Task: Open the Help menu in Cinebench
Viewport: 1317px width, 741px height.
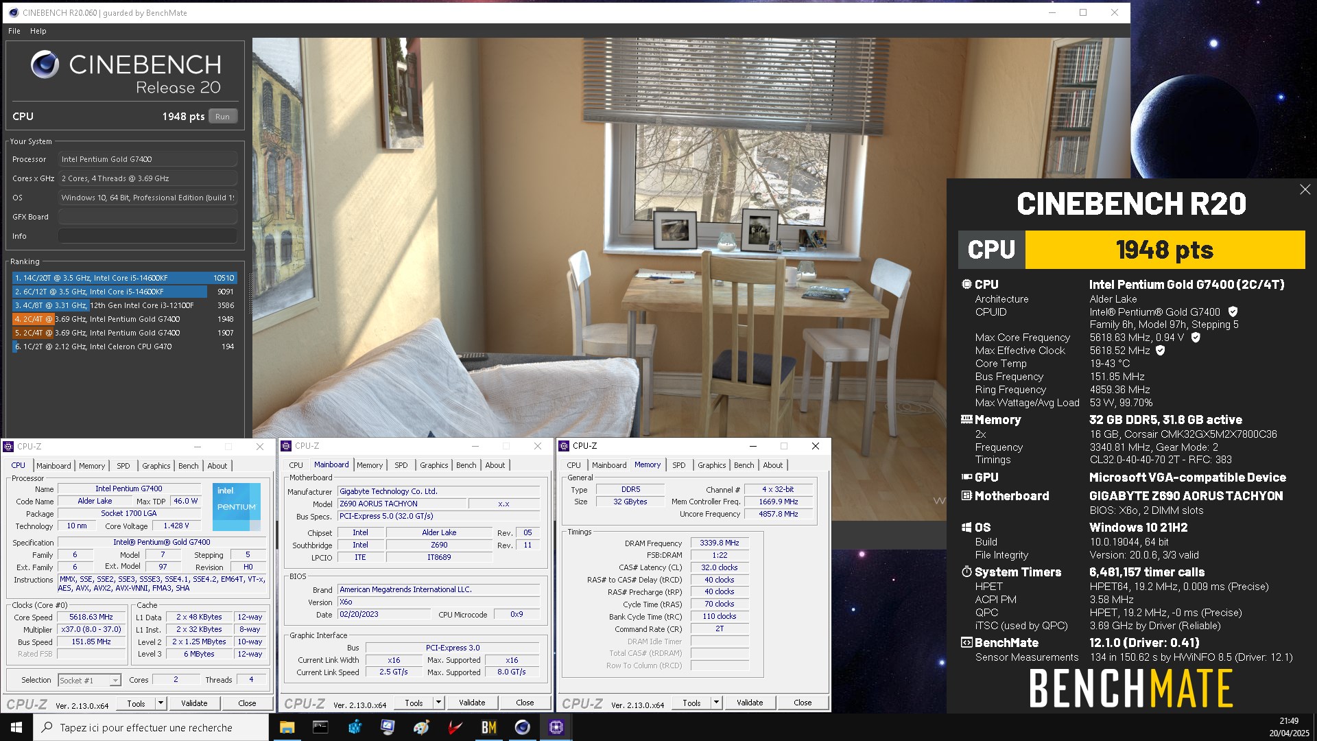Action: 38,31
